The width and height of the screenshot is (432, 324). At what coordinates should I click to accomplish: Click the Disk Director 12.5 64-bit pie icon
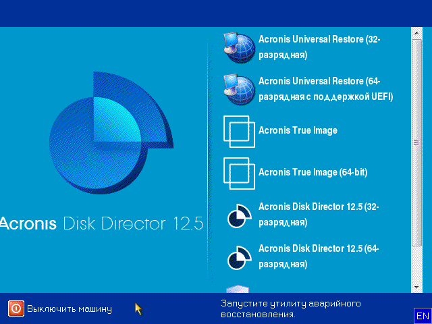point(238,256)
